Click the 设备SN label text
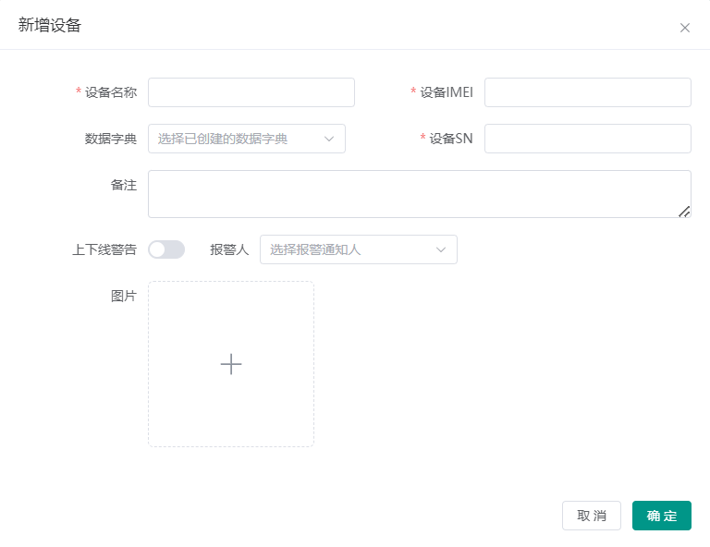The height and width of the screenshot is (547, 710). 451,139
